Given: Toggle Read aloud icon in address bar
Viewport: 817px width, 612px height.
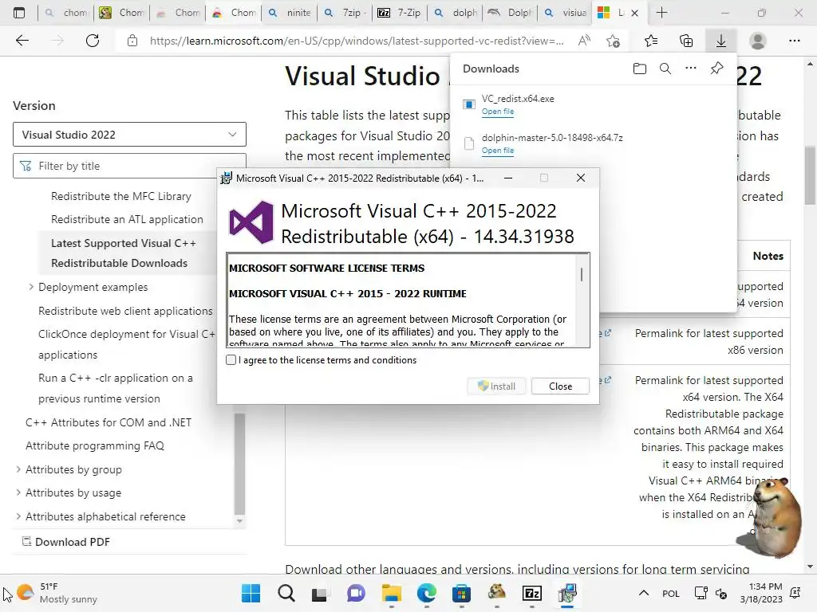Looking at the screenshot, I should click(x=584, y=41).
